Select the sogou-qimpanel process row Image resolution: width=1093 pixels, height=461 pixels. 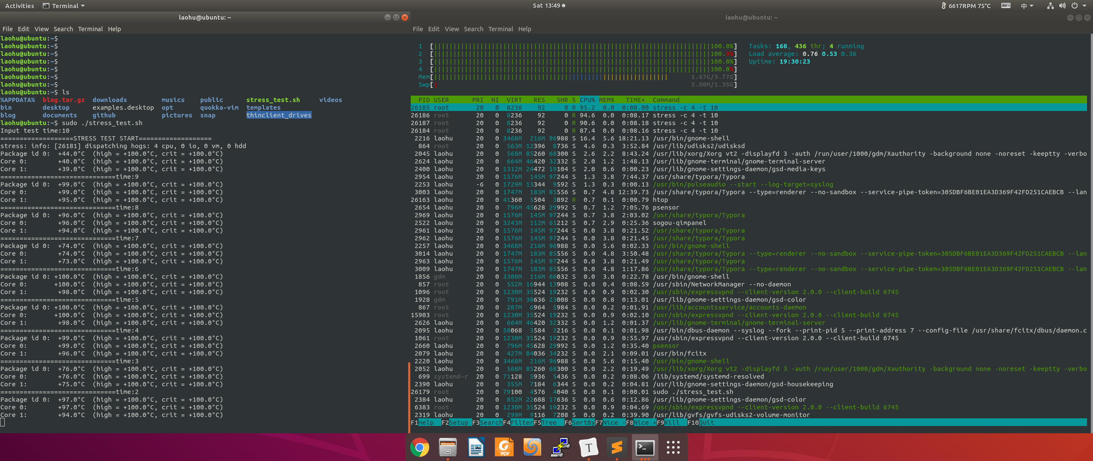pyautogui.click(x=749, y=223)
